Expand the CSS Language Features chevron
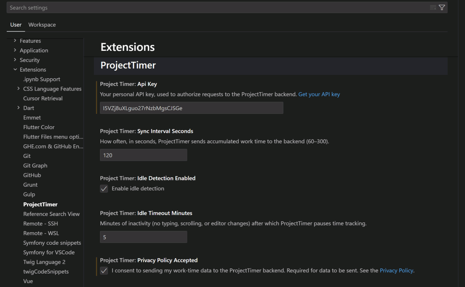 (x=18, y=88)
